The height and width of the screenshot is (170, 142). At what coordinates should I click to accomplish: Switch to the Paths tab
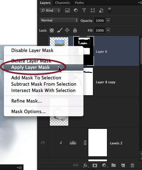coord(79,3)
